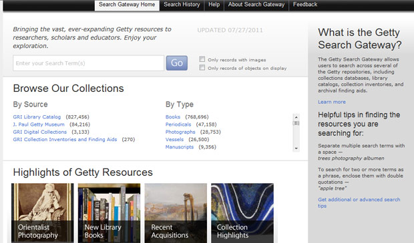Open the Recent Acquisitions highlight
The width and height of the screenshot is (414, 243).
pyautogui.click(x=176, y=213)
